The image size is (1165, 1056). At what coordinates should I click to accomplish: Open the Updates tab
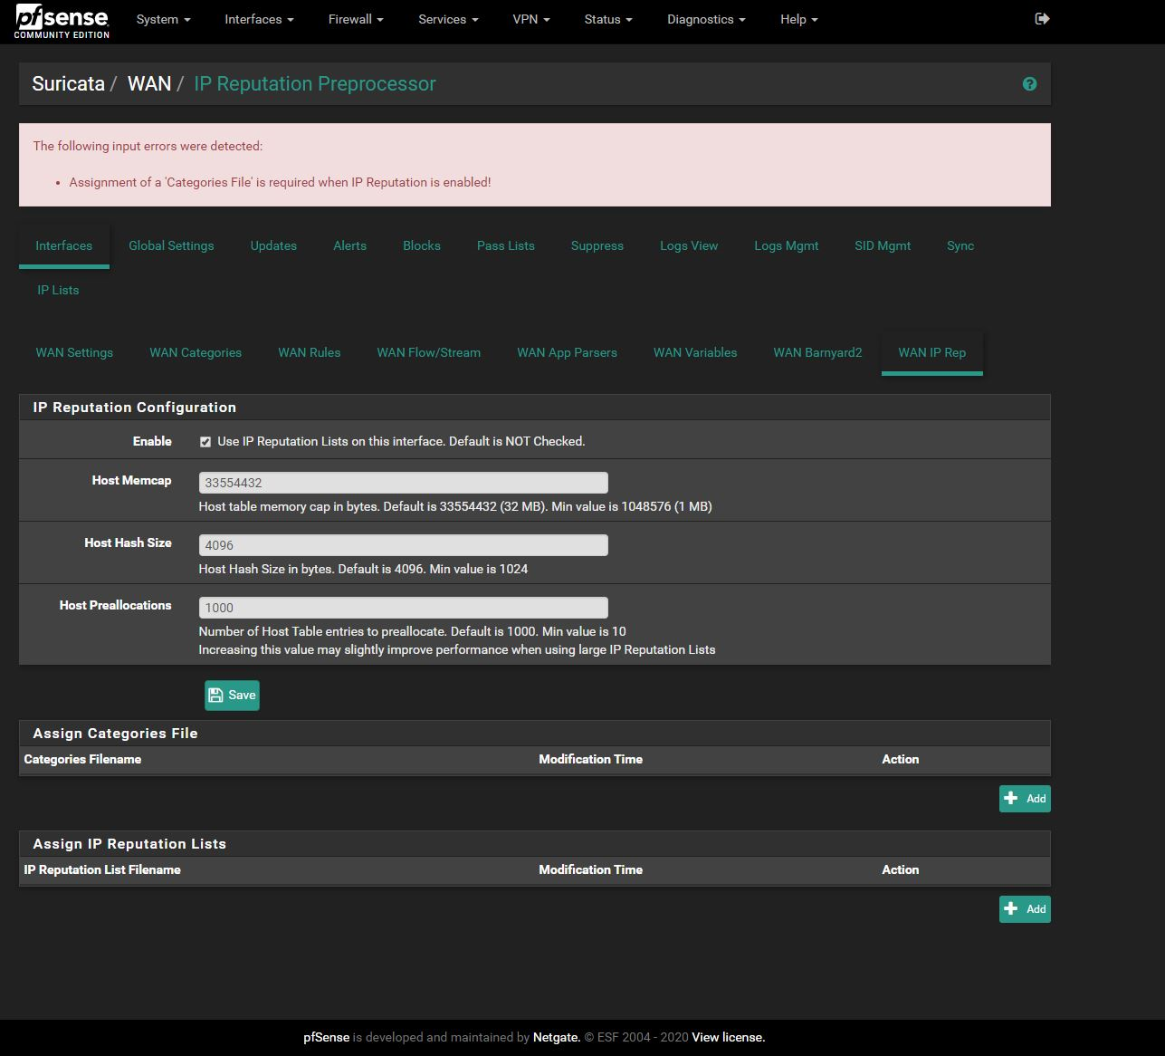(x=273, y=245)
